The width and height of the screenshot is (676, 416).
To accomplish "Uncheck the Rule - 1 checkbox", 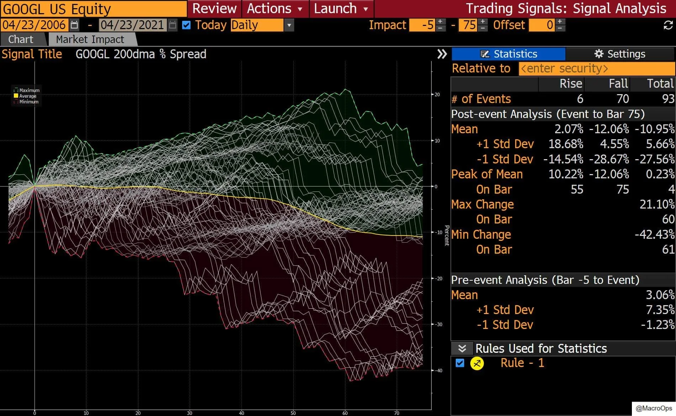I will pos(460,363).
